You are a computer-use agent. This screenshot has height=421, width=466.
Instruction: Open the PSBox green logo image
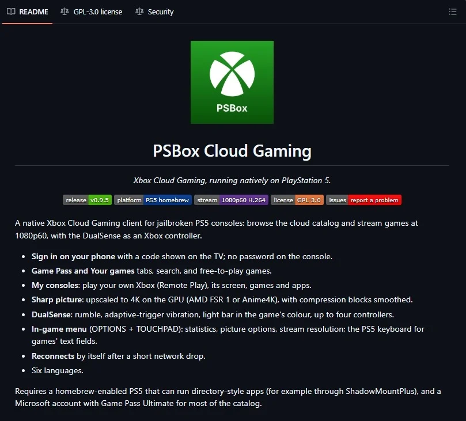pyautogui.click(x=232, y=82)
